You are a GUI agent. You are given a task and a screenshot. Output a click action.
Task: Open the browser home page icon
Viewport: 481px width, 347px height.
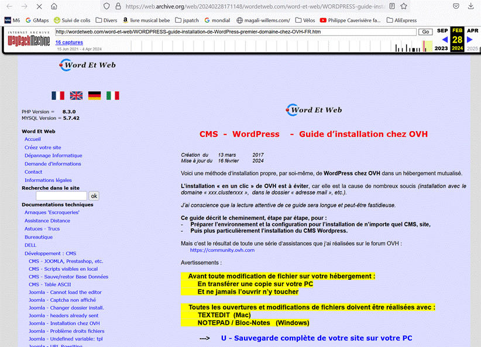coord(54,6)
